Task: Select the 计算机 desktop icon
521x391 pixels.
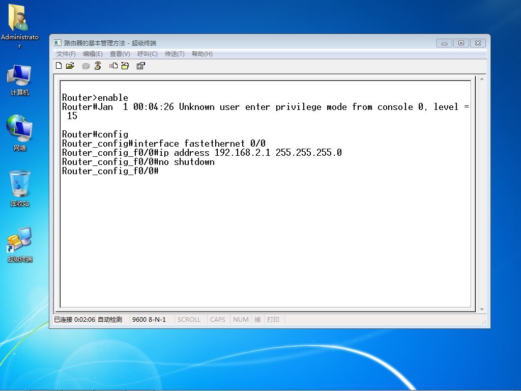Action: coord(20,80)
